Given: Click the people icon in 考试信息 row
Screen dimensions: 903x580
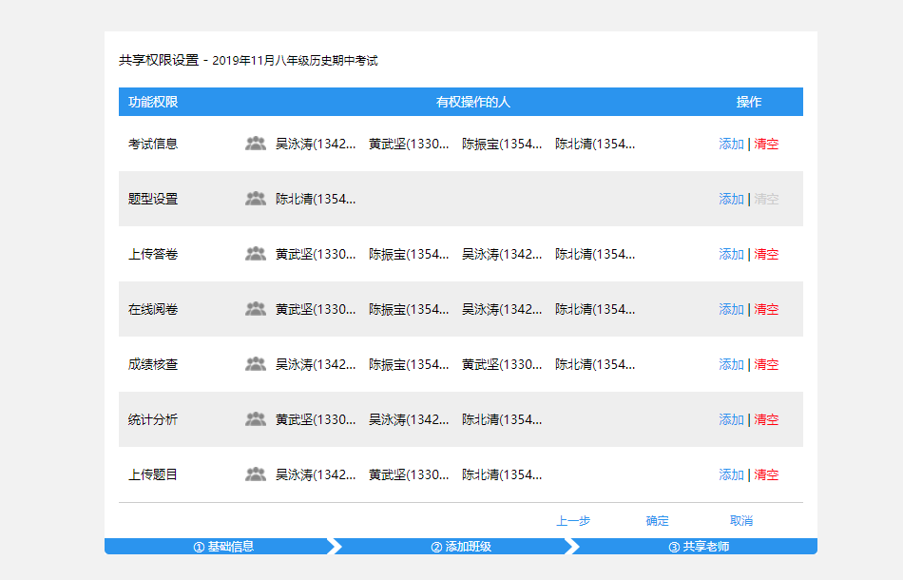Looking at the screenshot, I should (x=255, y=144).
